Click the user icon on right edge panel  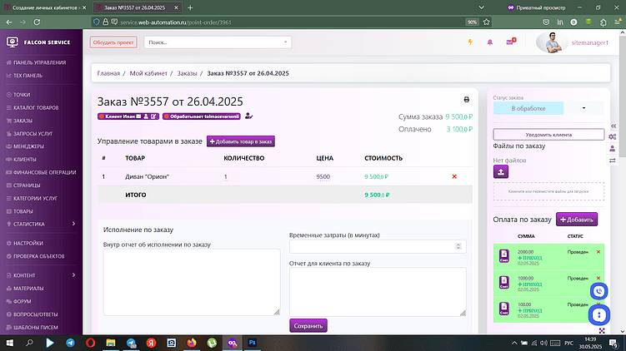(613, 149)
